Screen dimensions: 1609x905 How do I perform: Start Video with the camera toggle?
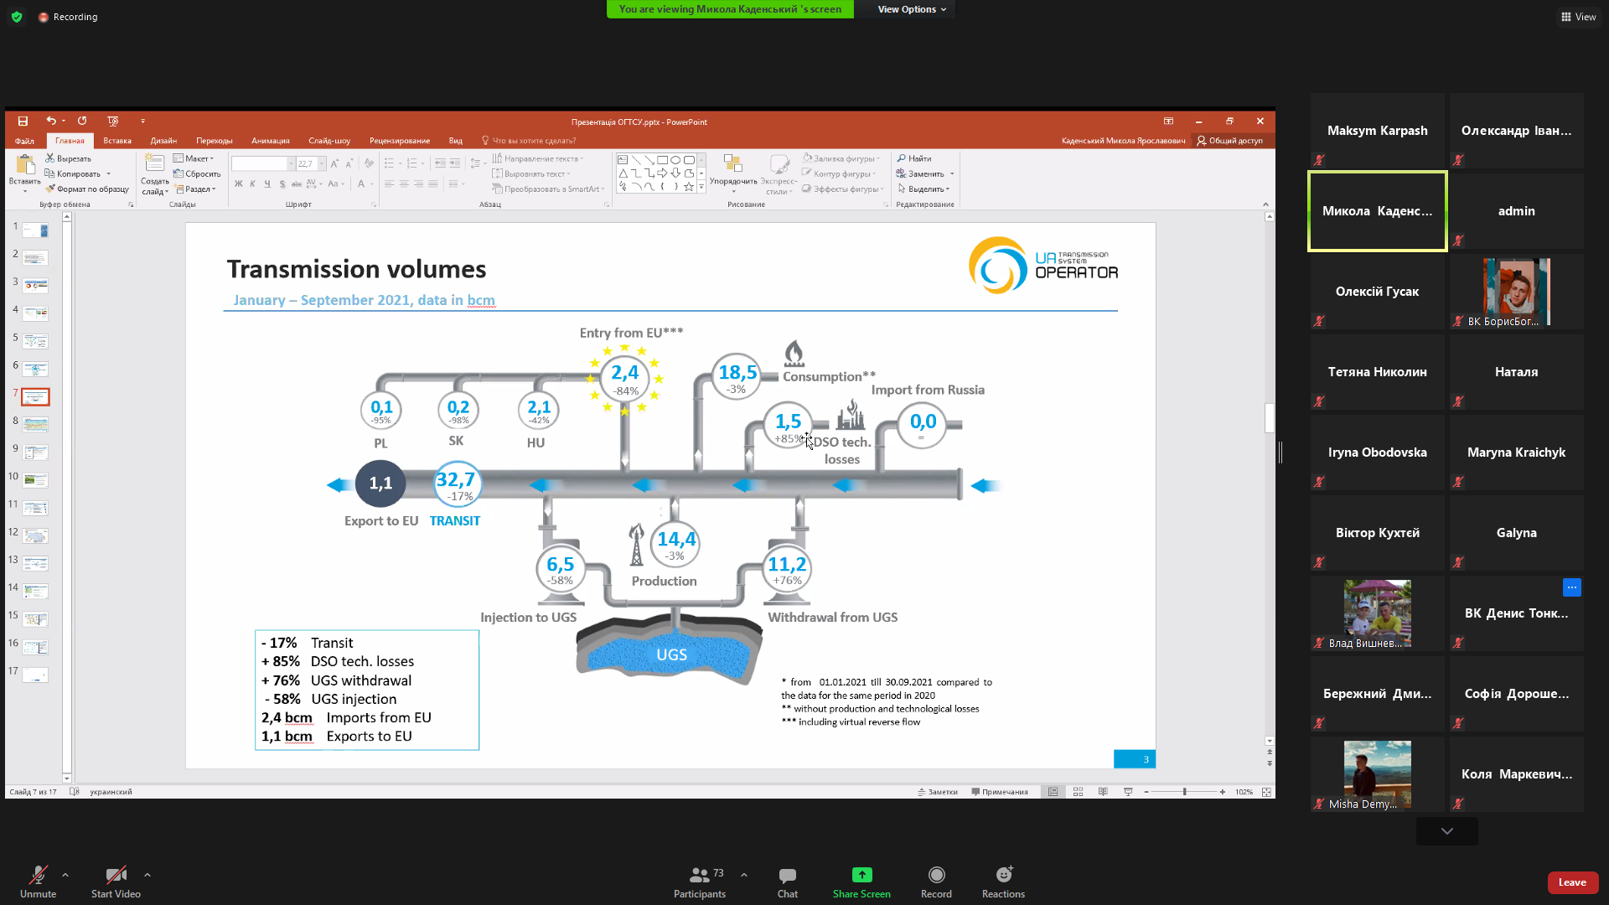pyautogui.click(x=116, y=876)
